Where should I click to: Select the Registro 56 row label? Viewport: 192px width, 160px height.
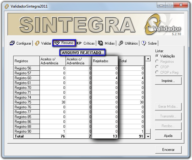(x=26, y=68)
